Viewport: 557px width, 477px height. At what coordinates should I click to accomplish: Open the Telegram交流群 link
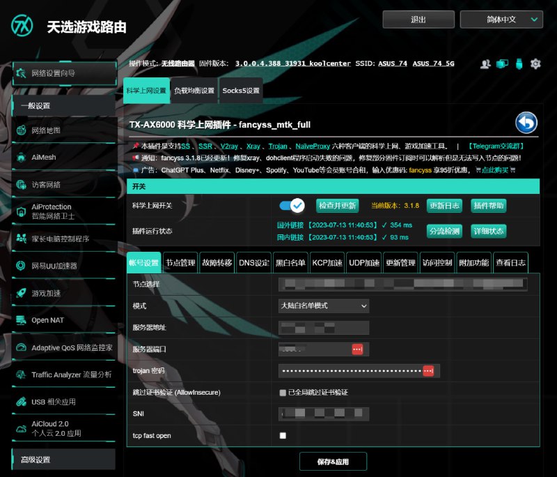coord(496,146)
